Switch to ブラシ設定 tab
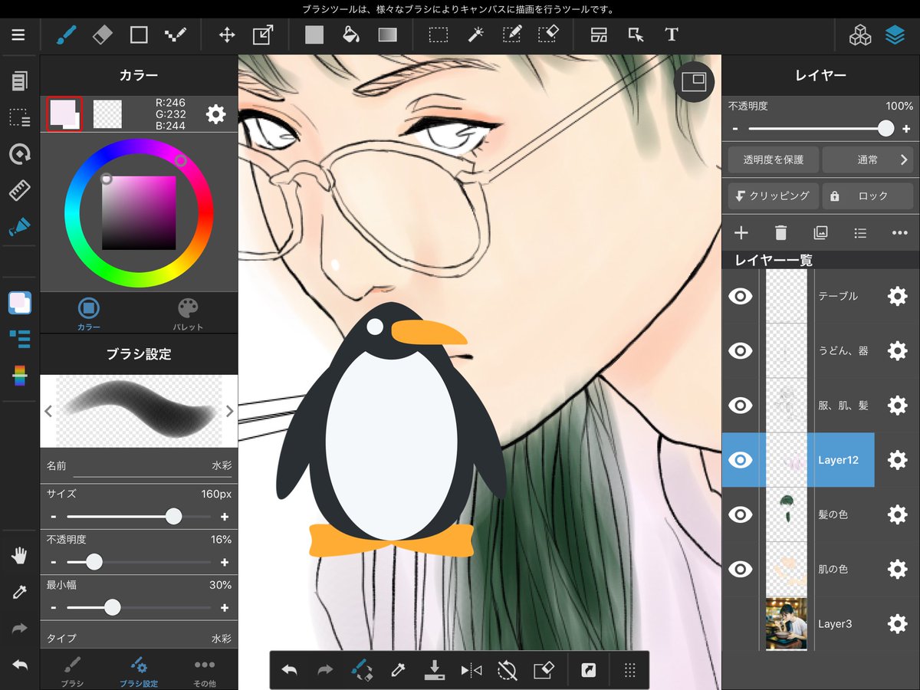The image size is (920, 690). (x=139, y=671)
